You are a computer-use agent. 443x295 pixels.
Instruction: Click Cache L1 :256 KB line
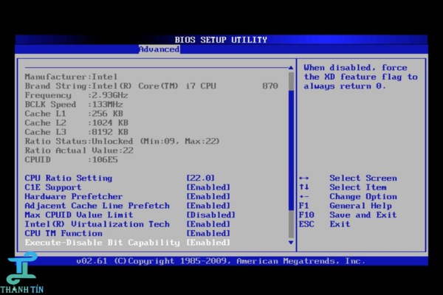[74, 114]
